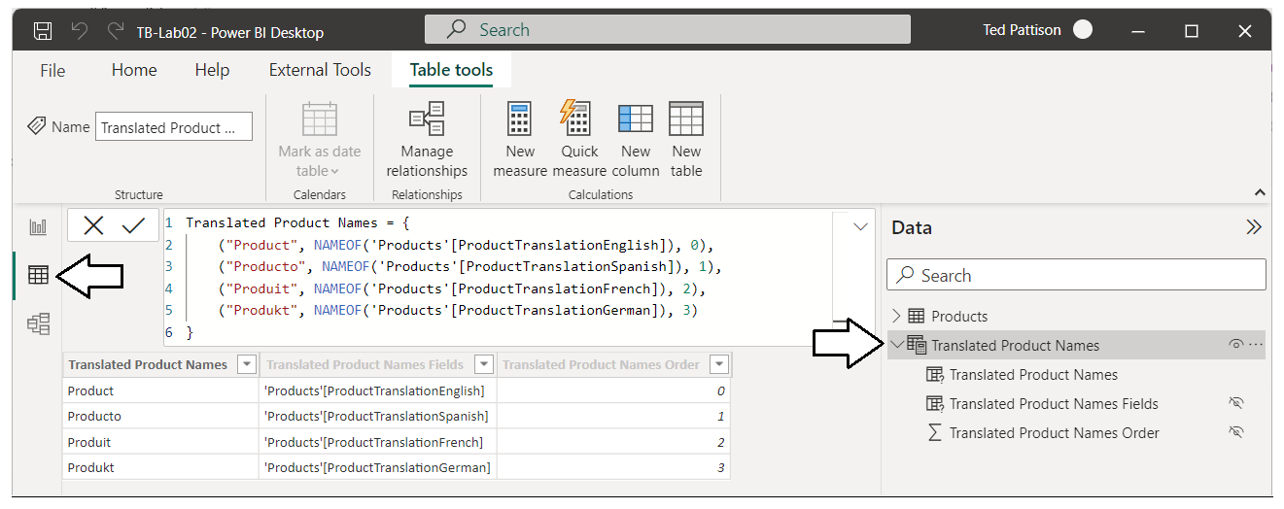1284x509 pixels.
Task: Commit the formula with checkmark
Action: [x=133, y=226]
